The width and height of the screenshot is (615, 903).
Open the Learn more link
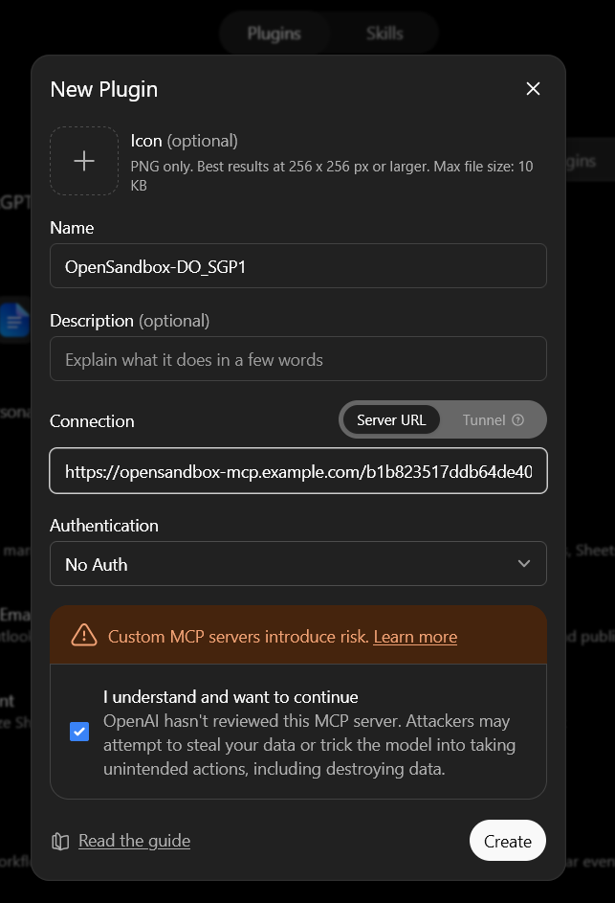[x=415, y=637]
